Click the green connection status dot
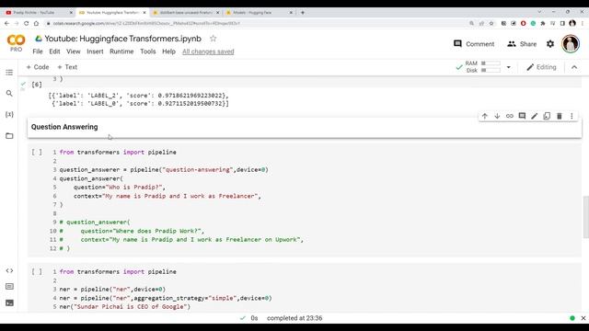589x331 pixels. point(572,318)
